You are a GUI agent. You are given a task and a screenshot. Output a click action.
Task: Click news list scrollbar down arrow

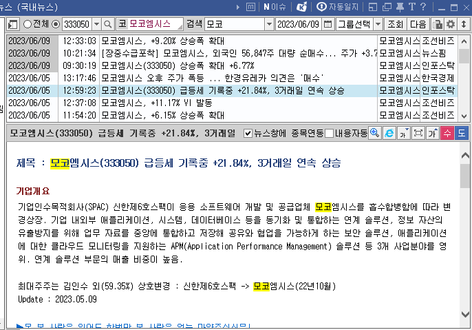pos(464,116)
